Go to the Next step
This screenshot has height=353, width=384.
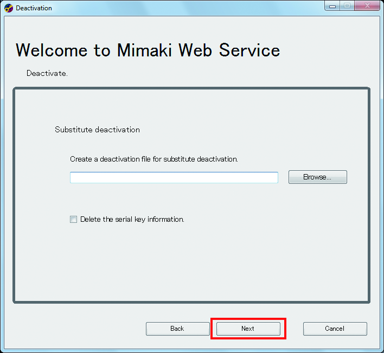248,329
